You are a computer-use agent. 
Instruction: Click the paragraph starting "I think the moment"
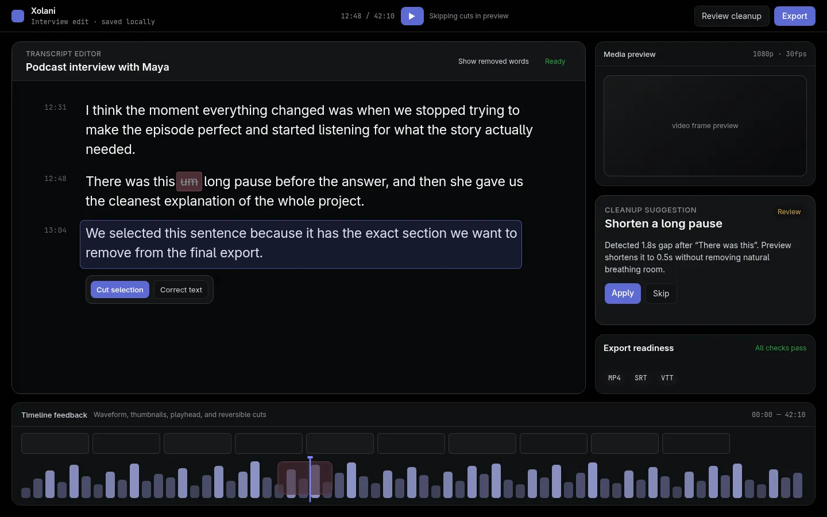(309, 130)
